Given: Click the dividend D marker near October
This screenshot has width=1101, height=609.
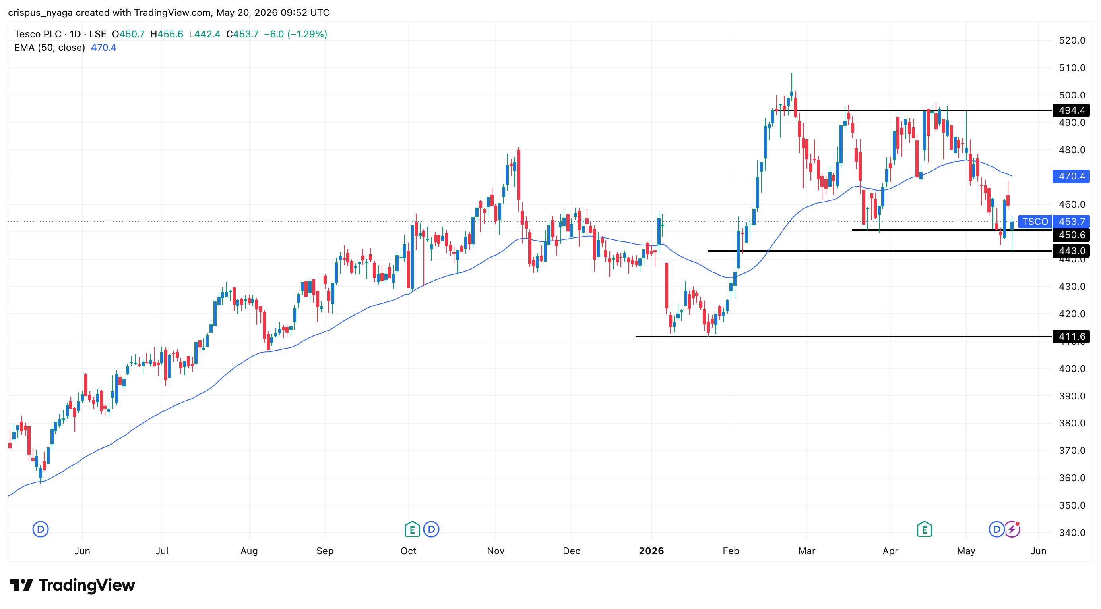Looking at the screenshot, I should [431, 530].
